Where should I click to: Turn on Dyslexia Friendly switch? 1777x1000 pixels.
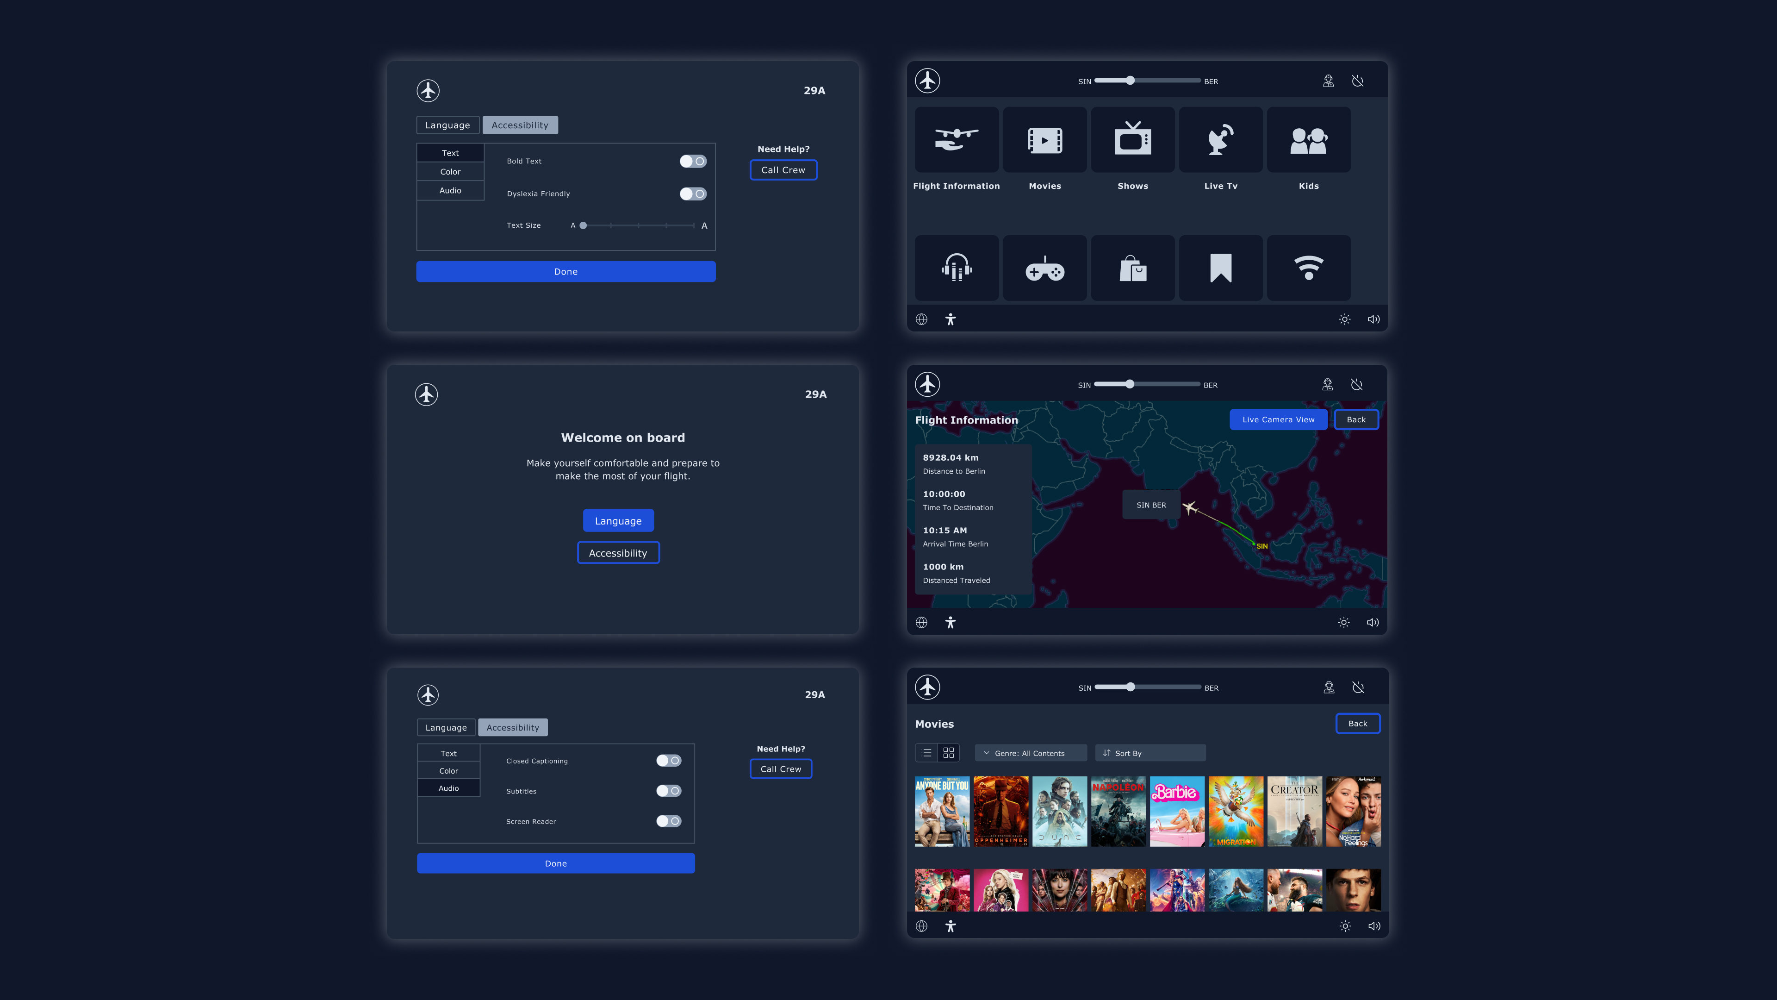pos(693,194)
